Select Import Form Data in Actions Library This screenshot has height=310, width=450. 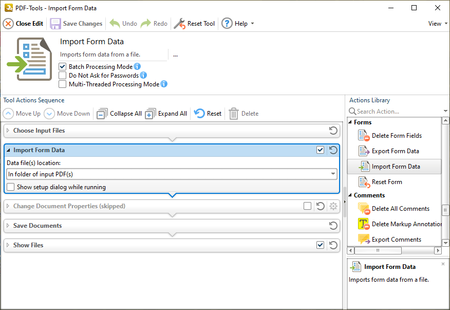click(395, 167)
